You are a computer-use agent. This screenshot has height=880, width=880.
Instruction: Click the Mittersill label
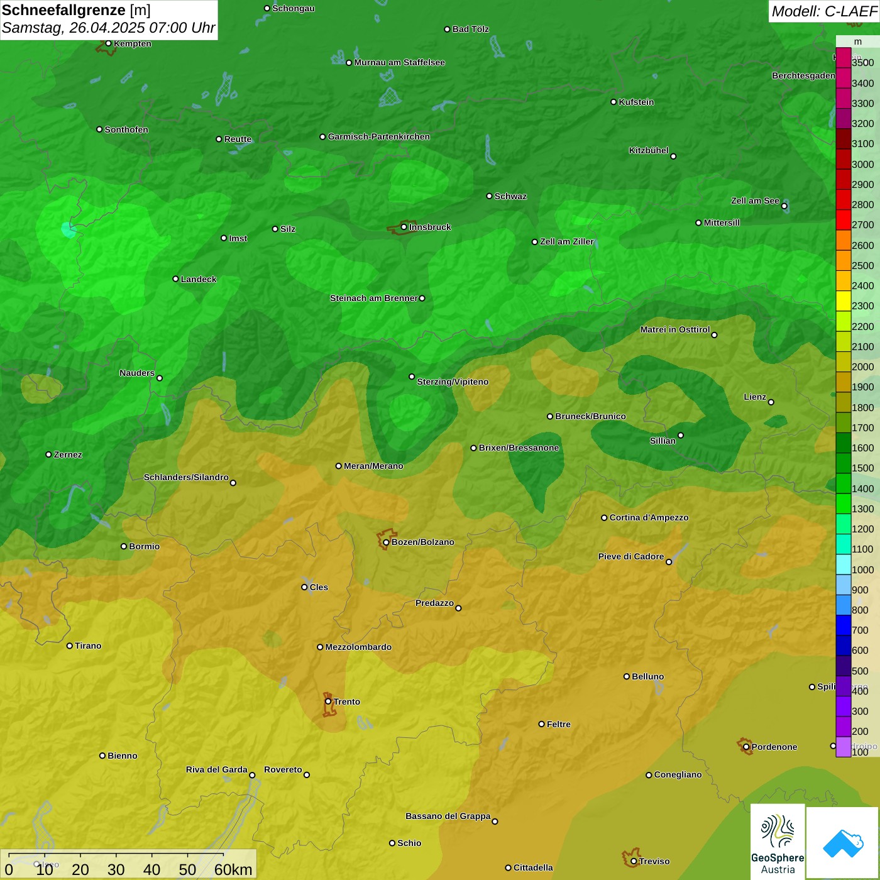(722, 223)
